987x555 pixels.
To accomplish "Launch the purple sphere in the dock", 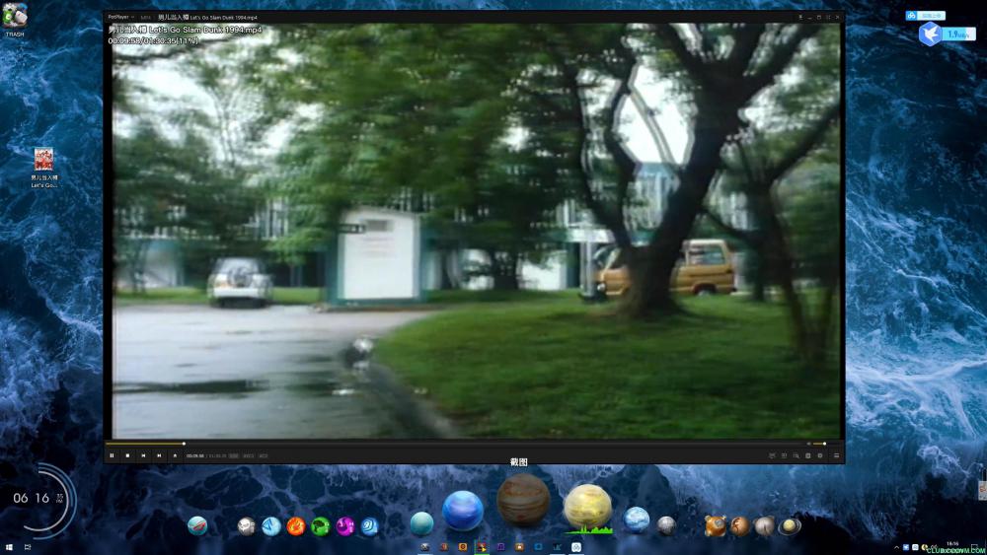I will click(x=344, y=526).
